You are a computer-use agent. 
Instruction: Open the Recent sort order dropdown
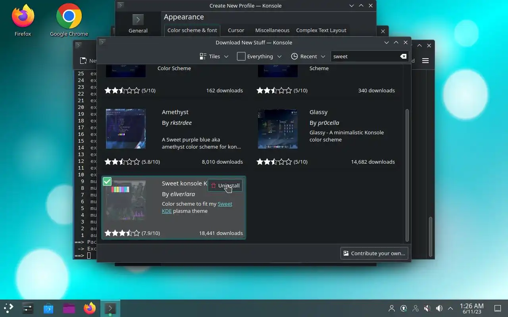[x=308, y=56]
